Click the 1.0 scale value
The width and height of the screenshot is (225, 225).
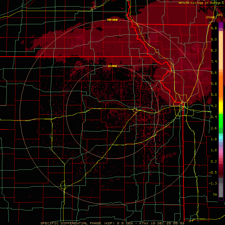coord(214,150)
